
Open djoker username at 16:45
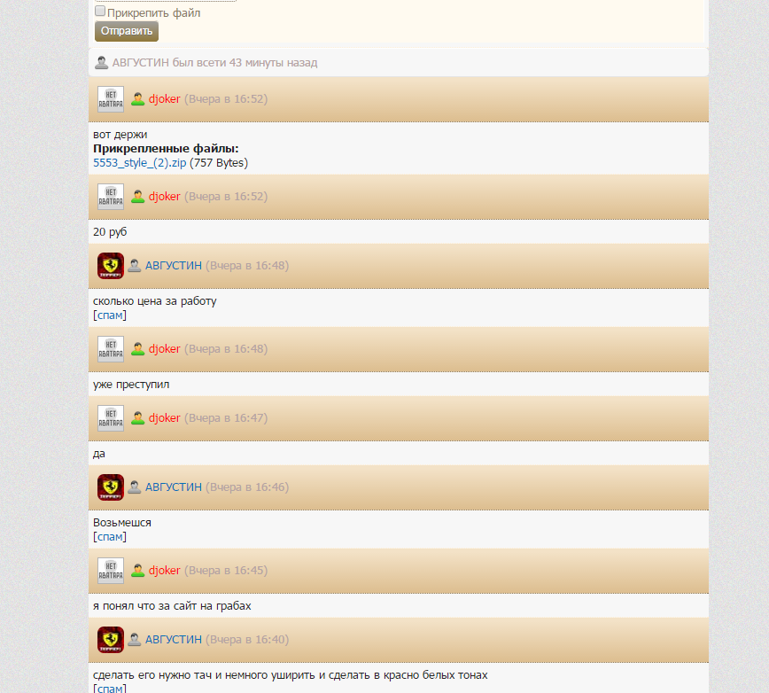[x=164, y=571]
